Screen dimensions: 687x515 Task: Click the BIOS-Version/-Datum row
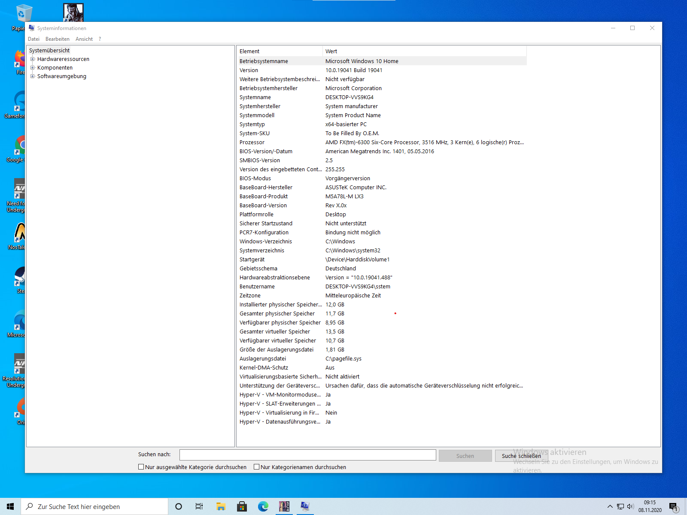pyautogui.click(x=382, y=151)
